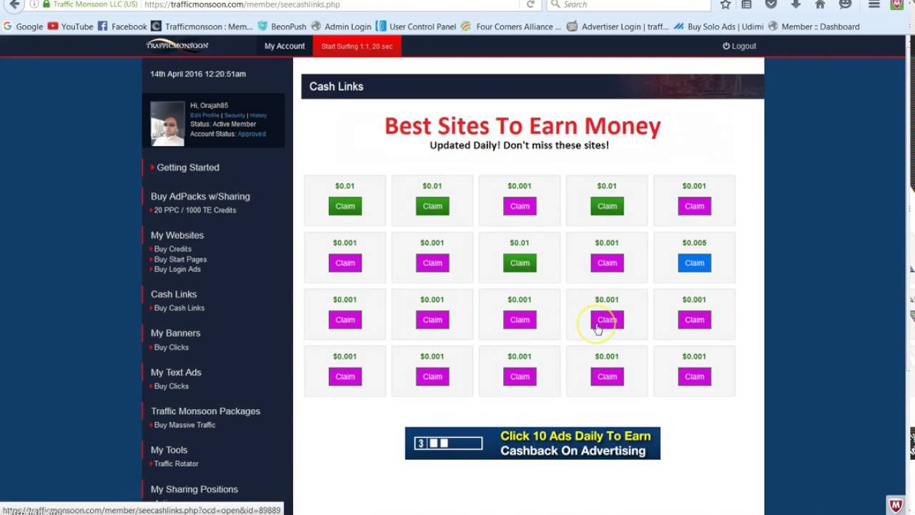Screen dimensions: 915x515
Task: Open the My Tools sidebar item
Action: 169,450
